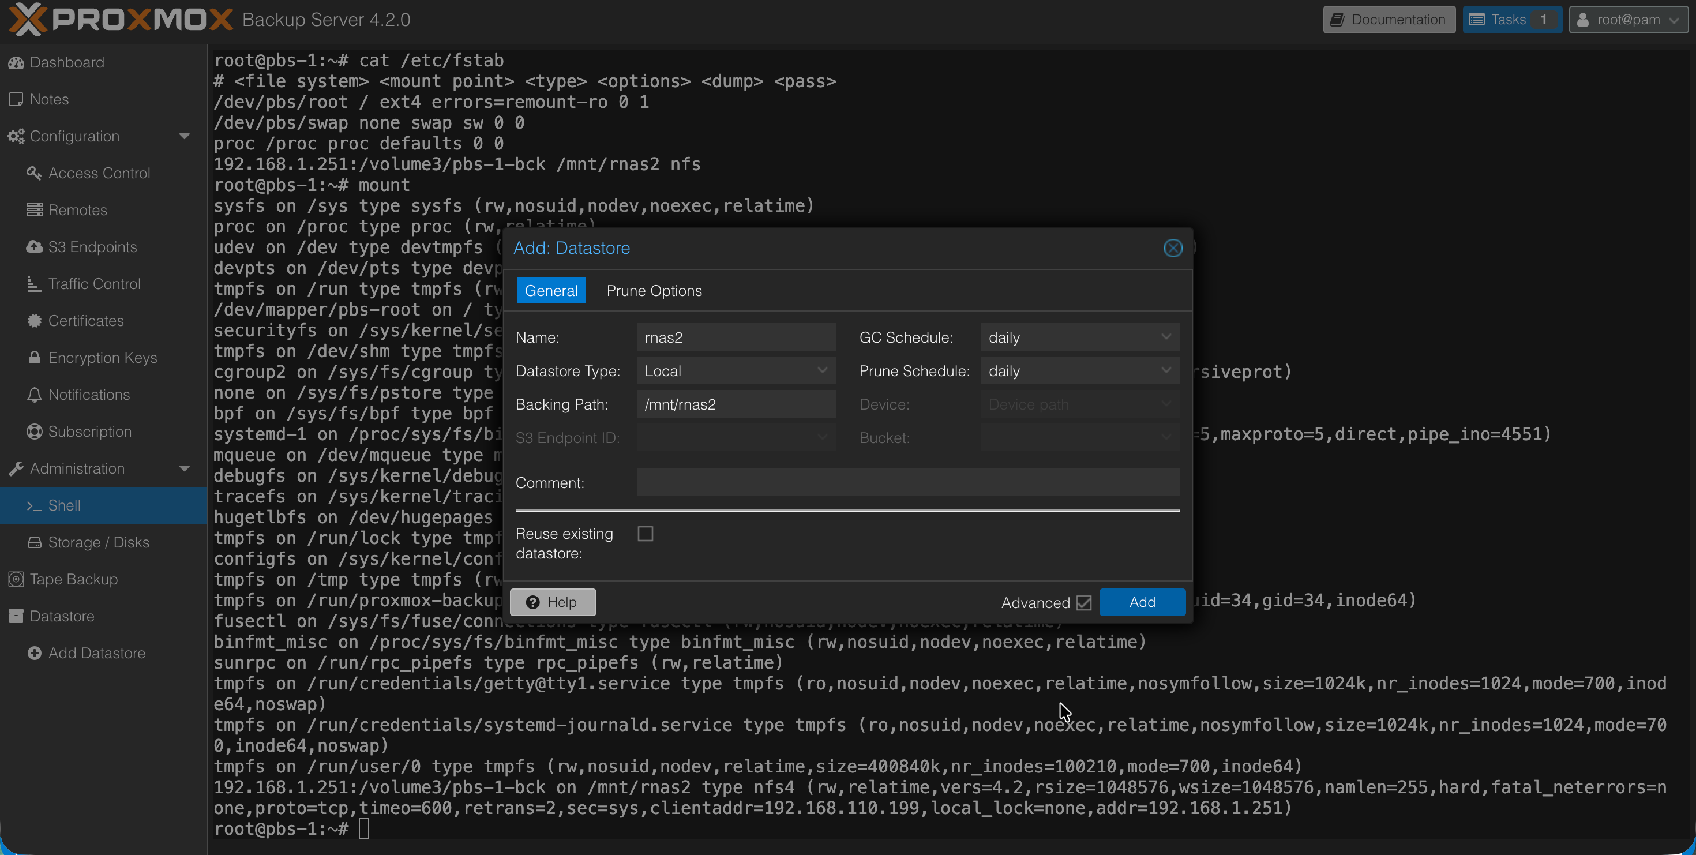This screenshot has width=1696, height=855.
Task: Click the Traffic Control chart icon
Action: 33,284
